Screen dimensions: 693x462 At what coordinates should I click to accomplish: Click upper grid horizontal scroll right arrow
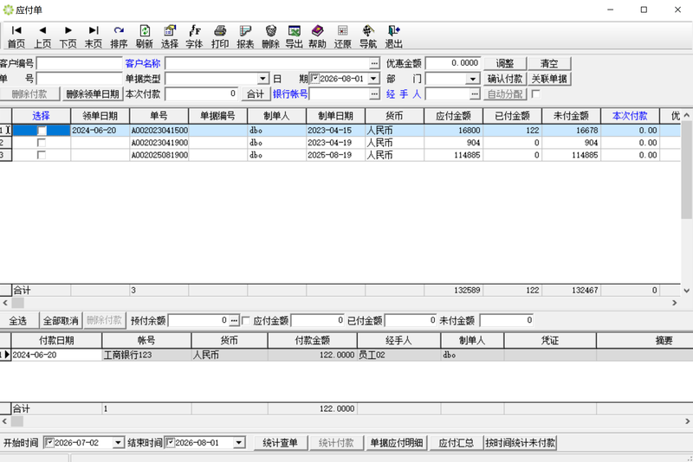(x=675, y=303)
